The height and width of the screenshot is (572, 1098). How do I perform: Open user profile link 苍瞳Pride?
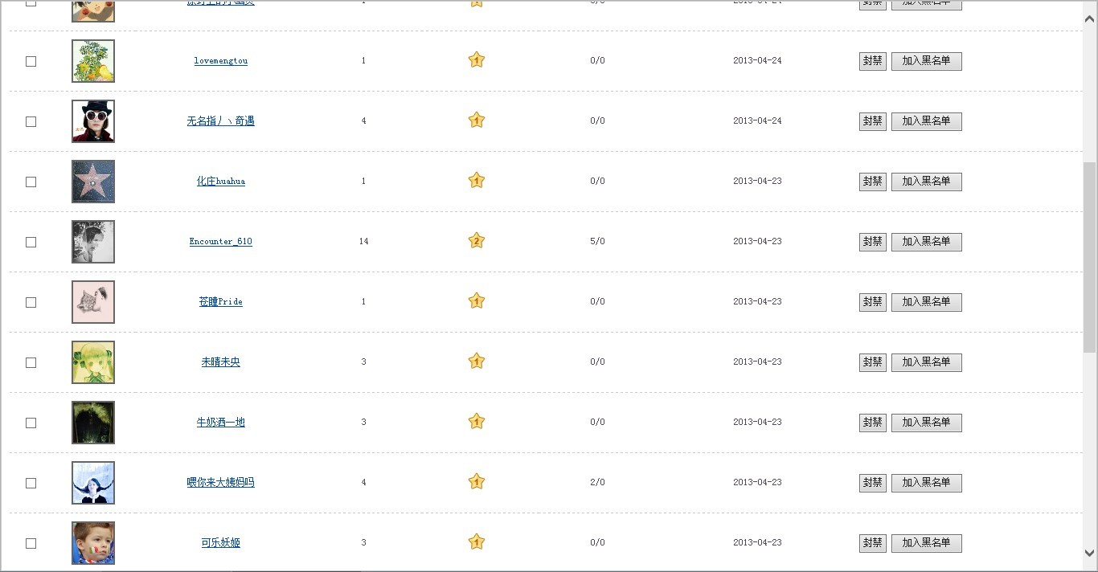point(221,302)
